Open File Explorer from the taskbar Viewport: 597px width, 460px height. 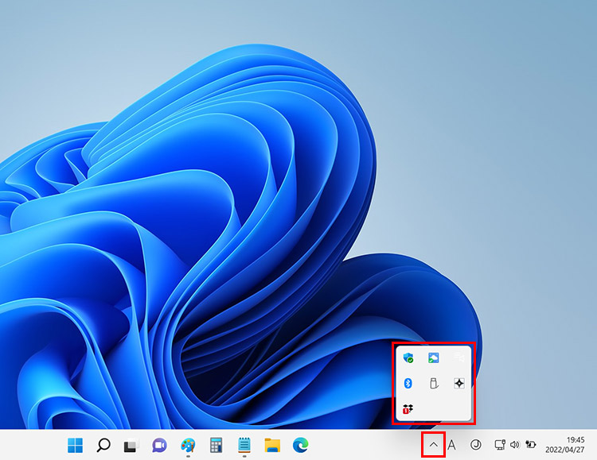272,445
